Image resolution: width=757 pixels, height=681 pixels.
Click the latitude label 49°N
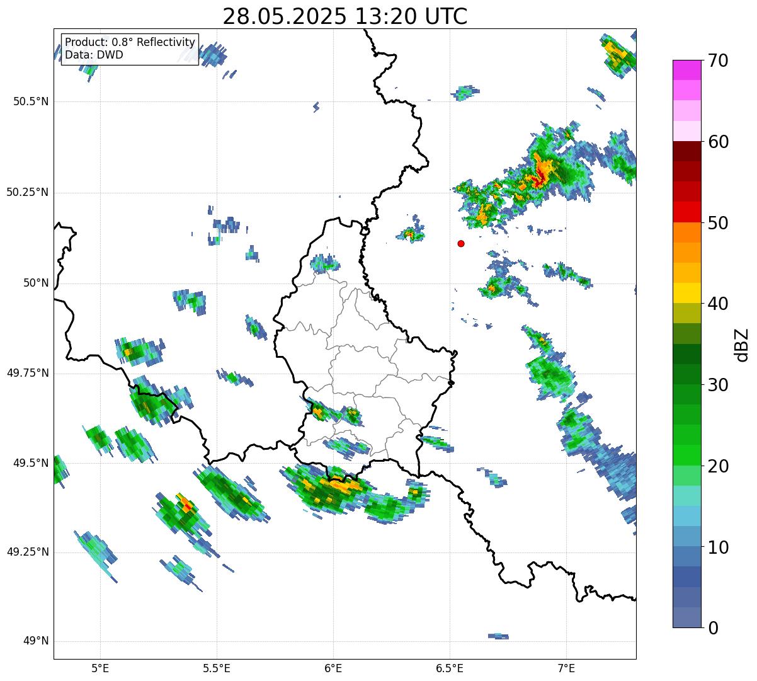tap(36, 641)
